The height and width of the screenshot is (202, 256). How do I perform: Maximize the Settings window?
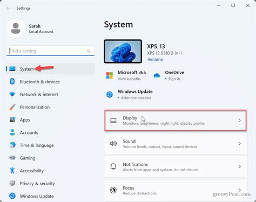click(x=233, y=5)
